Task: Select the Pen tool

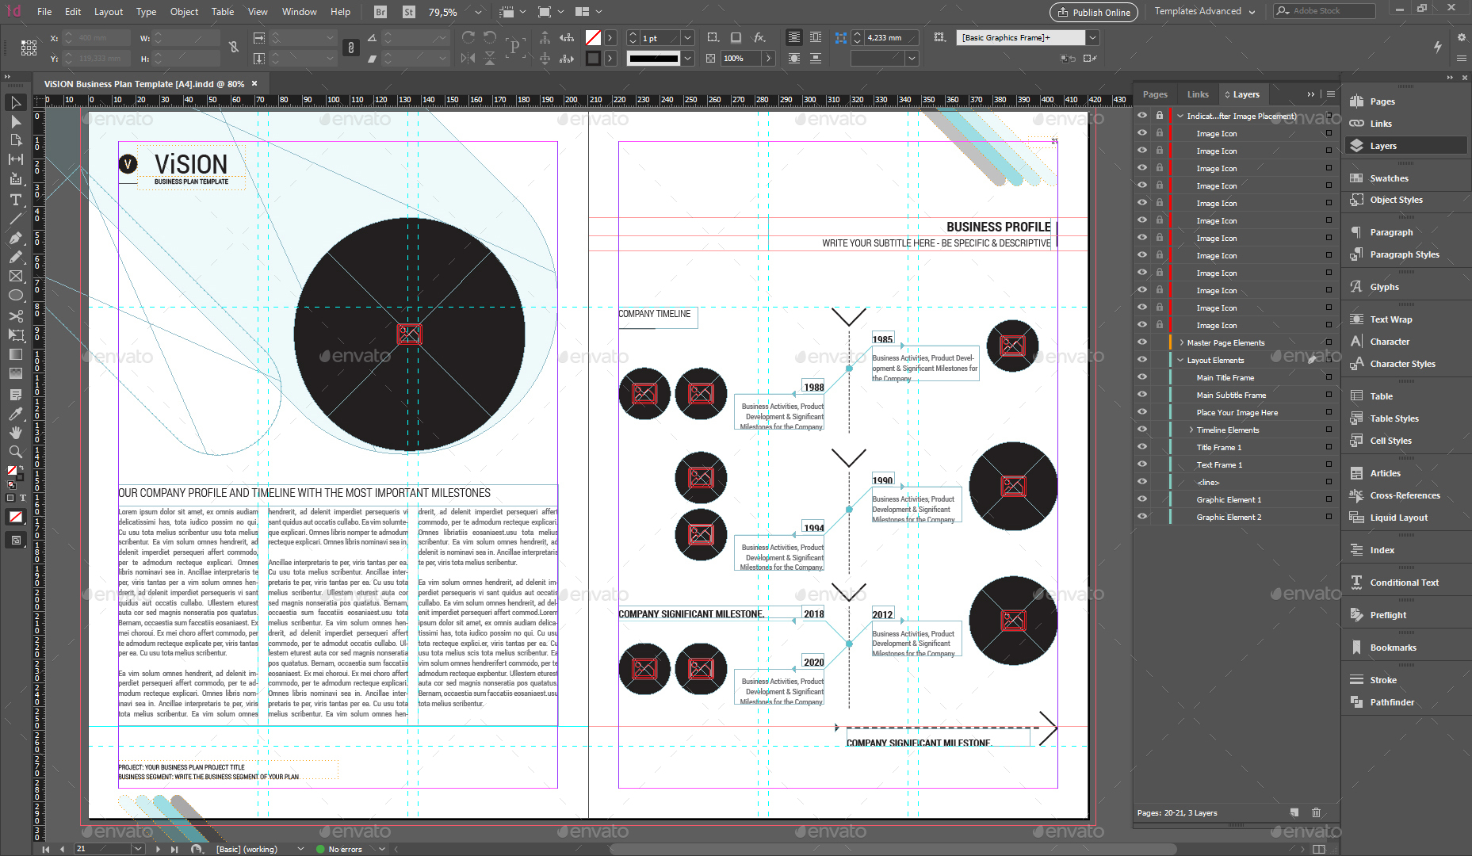Action: point(15,238)
